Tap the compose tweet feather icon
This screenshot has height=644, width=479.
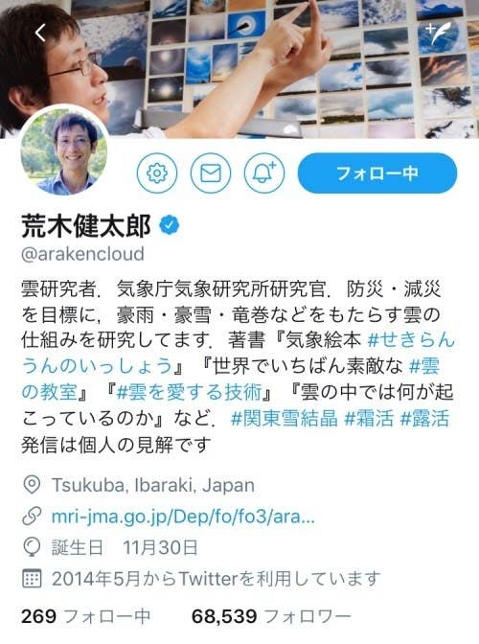pyautogui.click(x=439, y=33)
